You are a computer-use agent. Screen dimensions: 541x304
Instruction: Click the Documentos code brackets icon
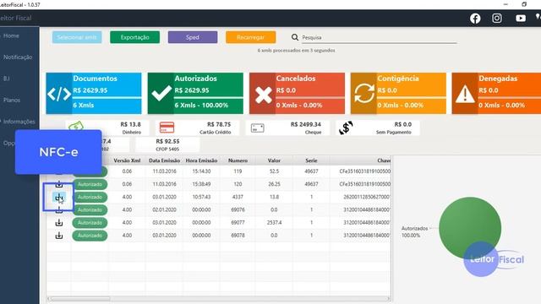pyautogui.click(x=59, y=94)
